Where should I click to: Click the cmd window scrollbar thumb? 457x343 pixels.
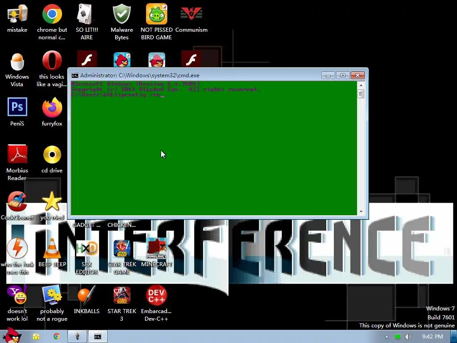coord(361,94)
